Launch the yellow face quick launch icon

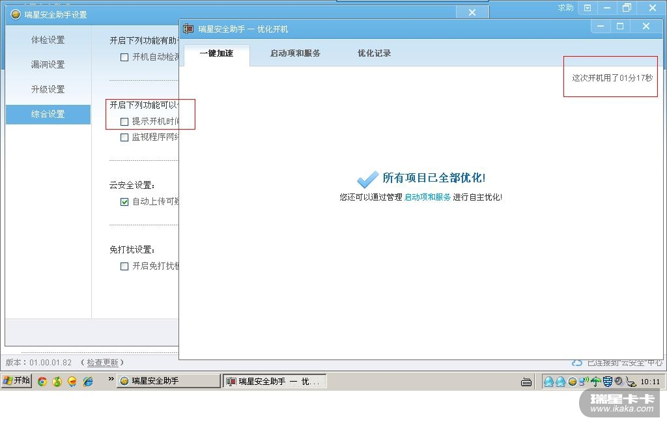(72, 381)
